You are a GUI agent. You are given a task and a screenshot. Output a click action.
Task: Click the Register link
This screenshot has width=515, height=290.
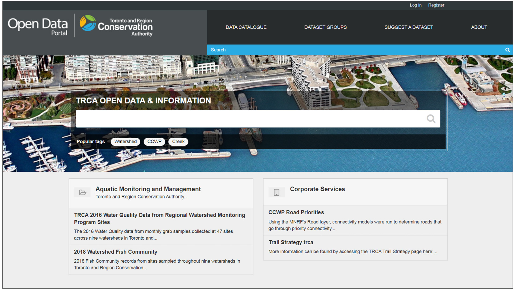click(436, 5)
